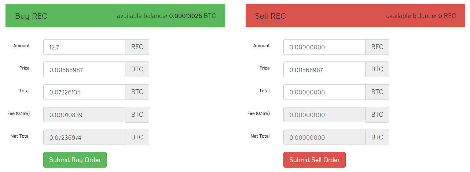Click the Buy Price input field
The height and width of the screenshot is (172, 470).
tap(84, 70)
